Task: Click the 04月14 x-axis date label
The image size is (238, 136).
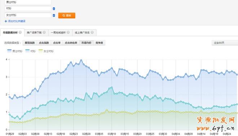Action: point(201,134)
